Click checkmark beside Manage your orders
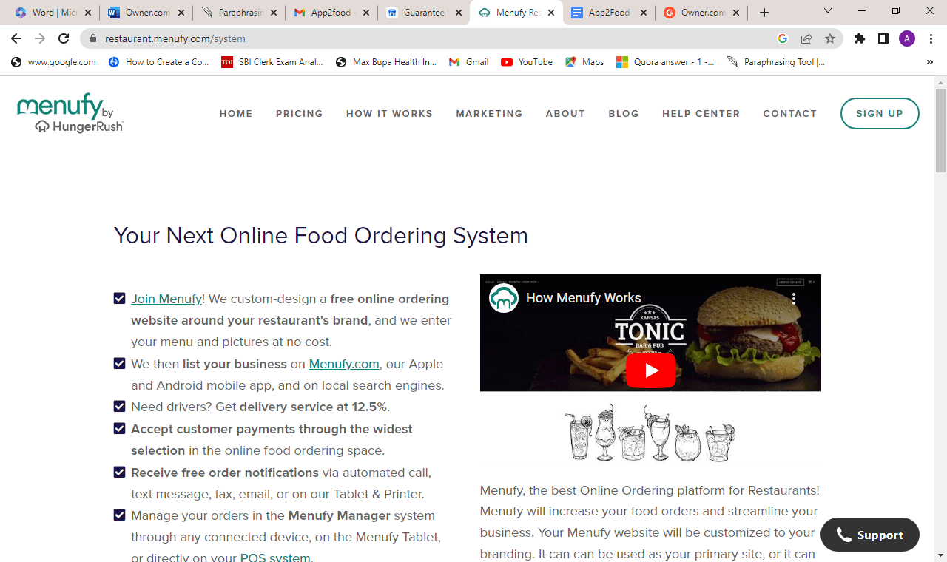 point(119,515)
